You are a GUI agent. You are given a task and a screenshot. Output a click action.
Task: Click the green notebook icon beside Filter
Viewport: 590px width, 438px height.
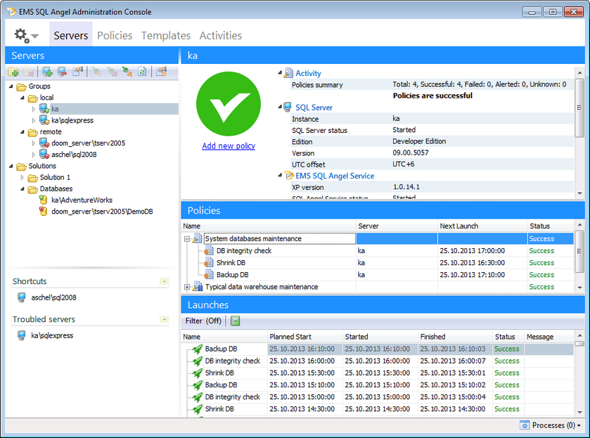[x=235, y=321]
